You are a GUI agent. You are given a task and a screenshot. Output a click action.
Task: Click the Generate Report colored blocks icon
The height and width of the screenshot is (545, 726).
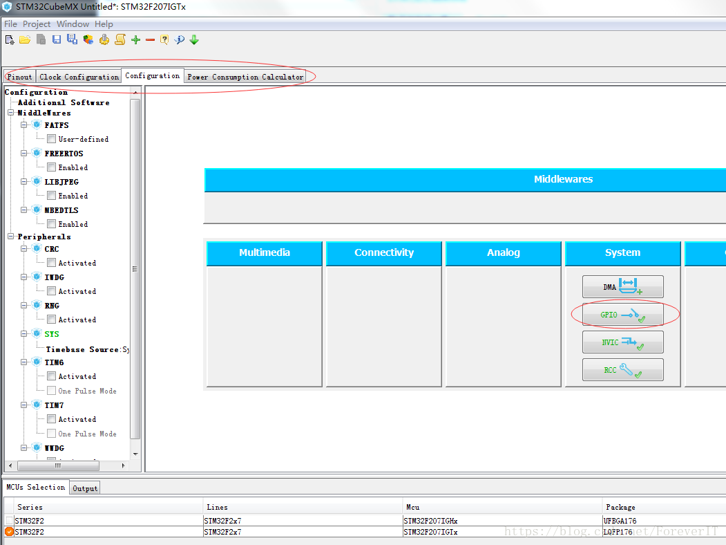coord(88,40)
